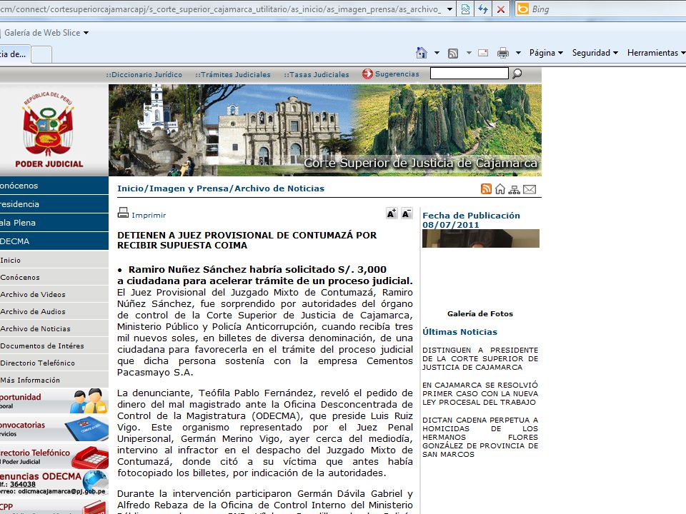This screenshot has height=514, width=686.
Task: Click the Convocatorias banner
Action: coord(54,429)
